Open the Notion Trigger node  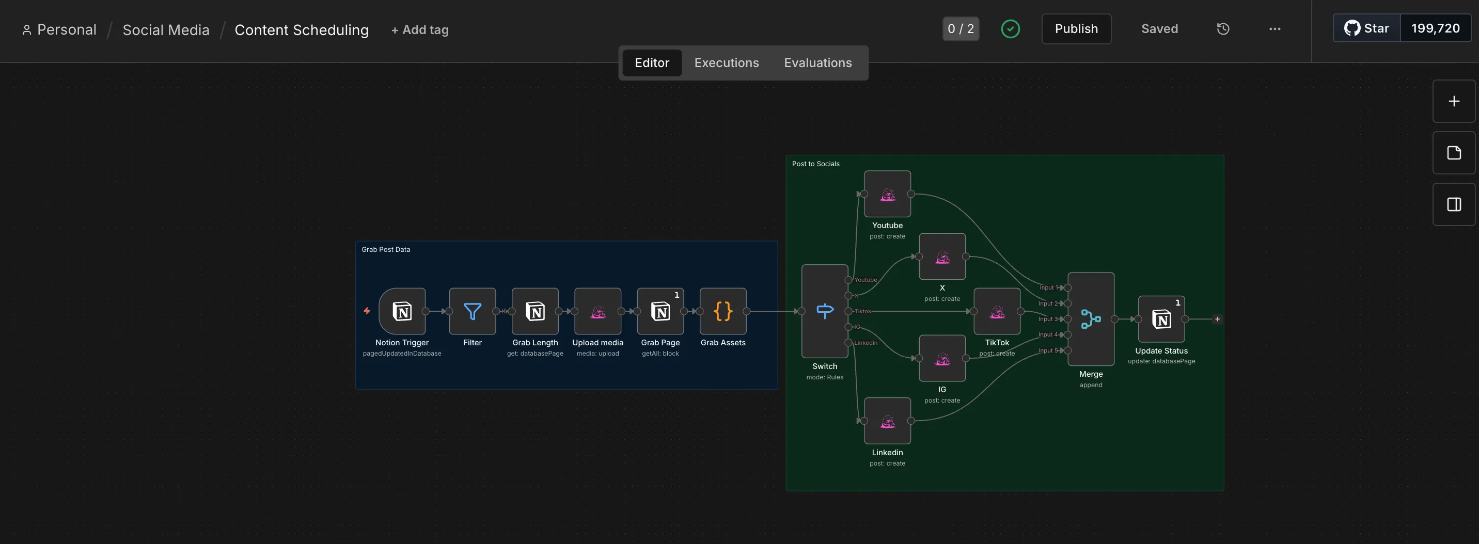[x=402, y=311]
